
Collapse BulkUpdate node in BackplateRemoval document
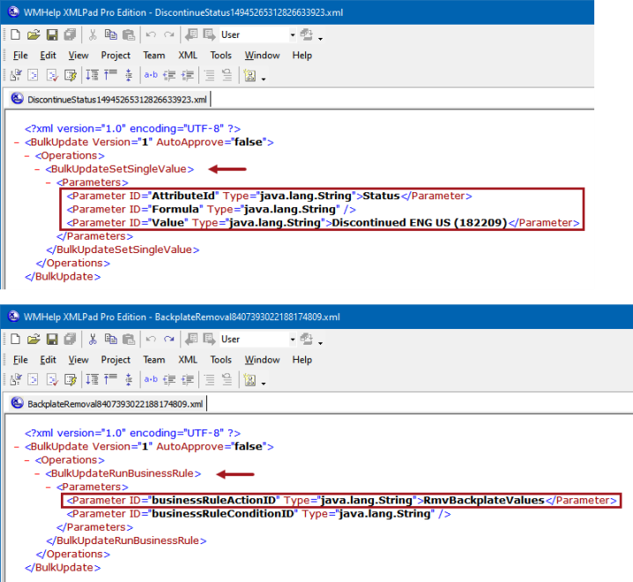tap(17, 447)
